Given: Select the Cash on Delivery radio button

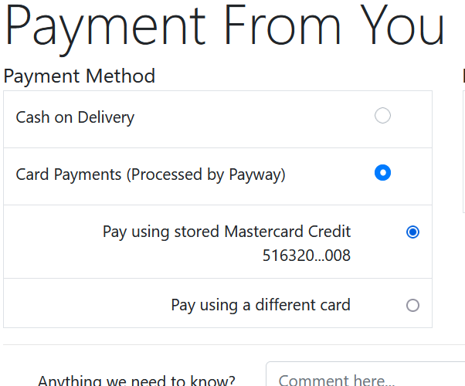Looking at the screenshot, I should [382, 115].
